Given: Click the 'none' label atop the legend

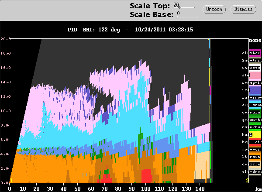Looking at the screenshot, I should coord(255,40).
